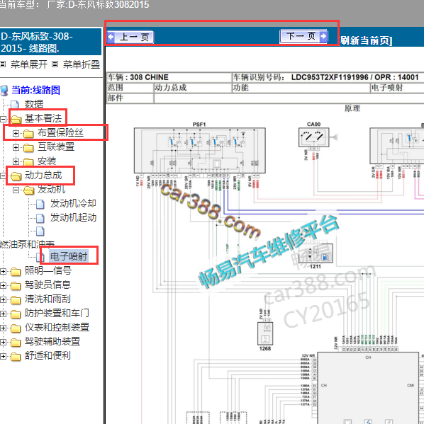
Task: Expand the 照明—信号 folder
Action: pyautogui.click(x=3, y=271)
